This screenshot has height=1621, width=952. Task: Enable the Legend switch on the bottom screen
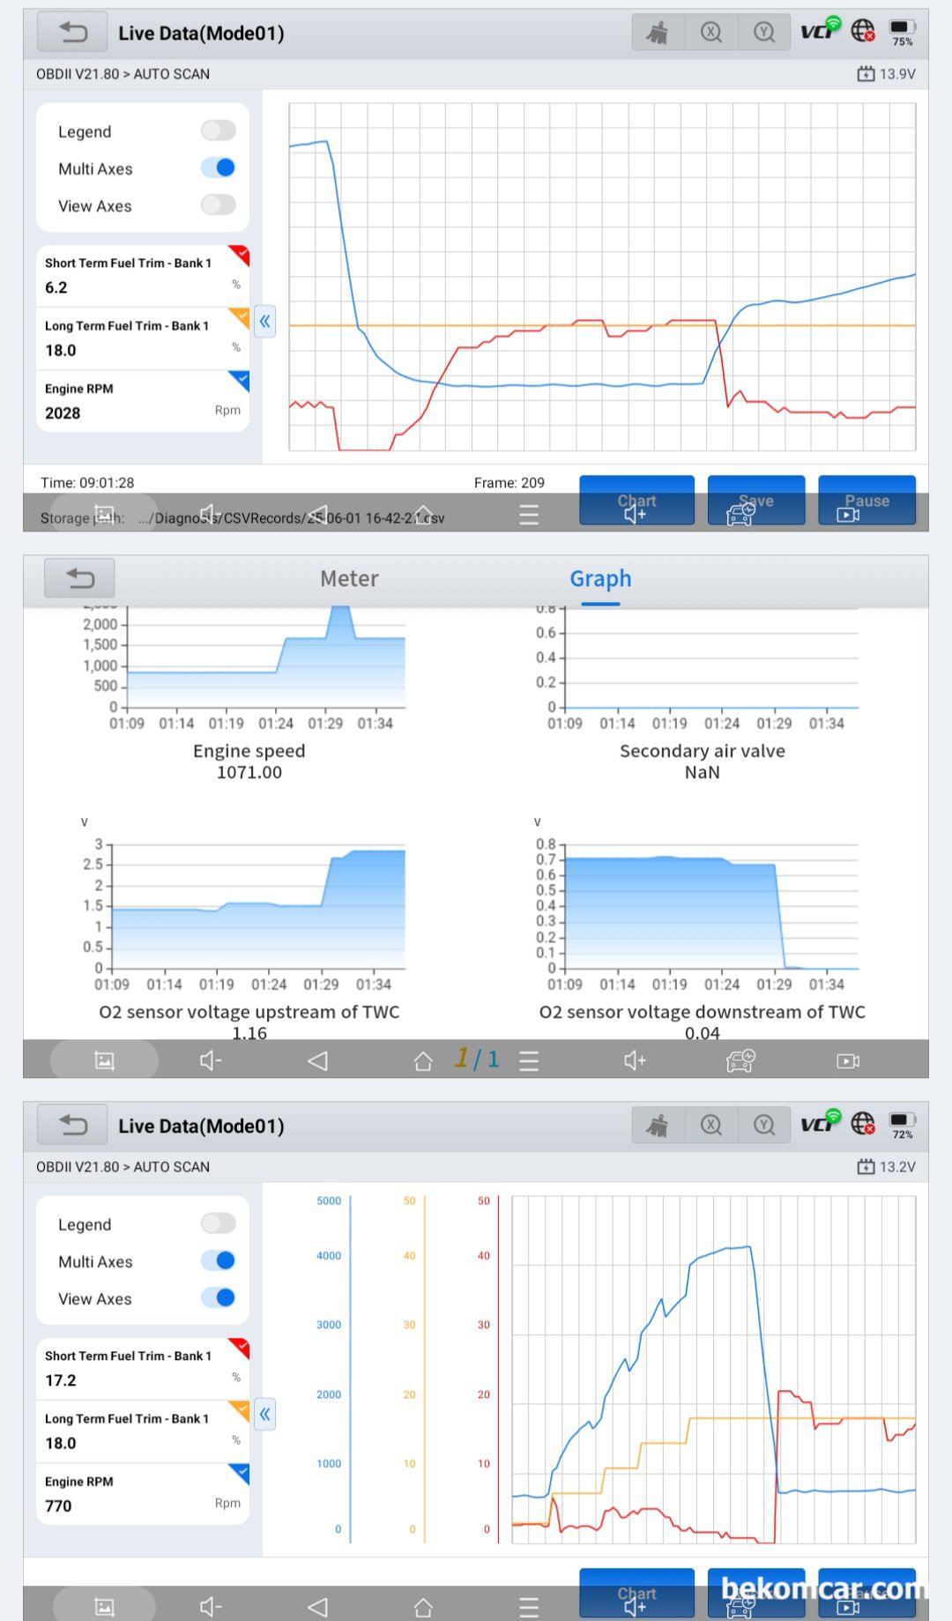click(218, 1223)
